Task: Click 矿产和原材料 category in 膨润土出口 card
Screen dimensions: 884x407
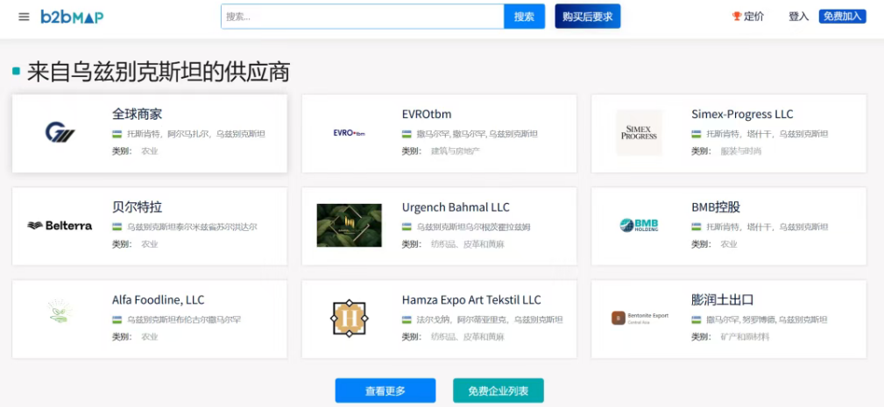Action: click(x=745, y=337)
